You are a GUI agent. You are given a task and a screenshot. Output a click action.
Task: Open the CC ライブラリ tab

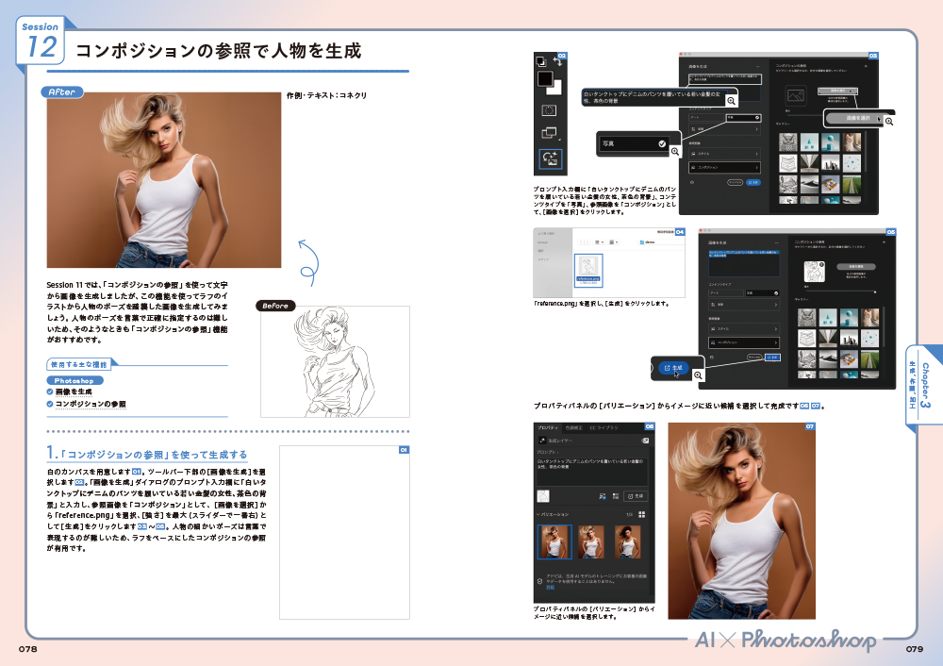604,427
